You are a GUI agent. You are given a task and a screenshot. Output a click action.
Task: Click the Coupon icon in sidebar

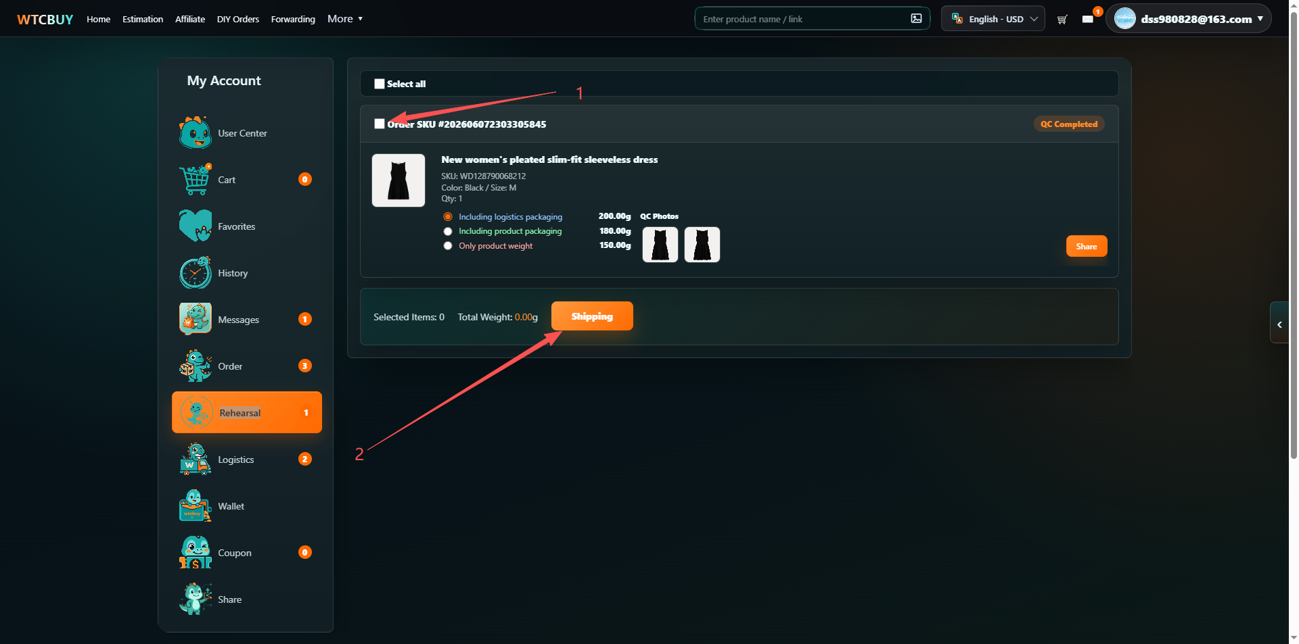(x=195, y=552)
